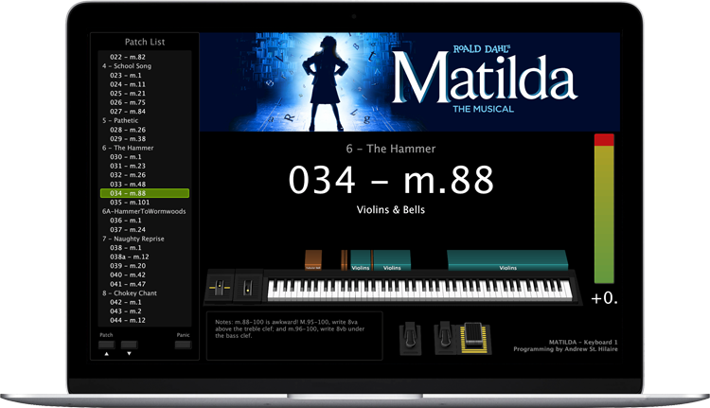710x408 pixels.
Task: Click the yellow expression pedal icon
Action: pos(474,338)
